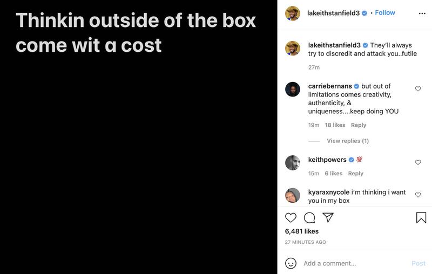Open emoji picker smiley icon

(x=291, y=263)
